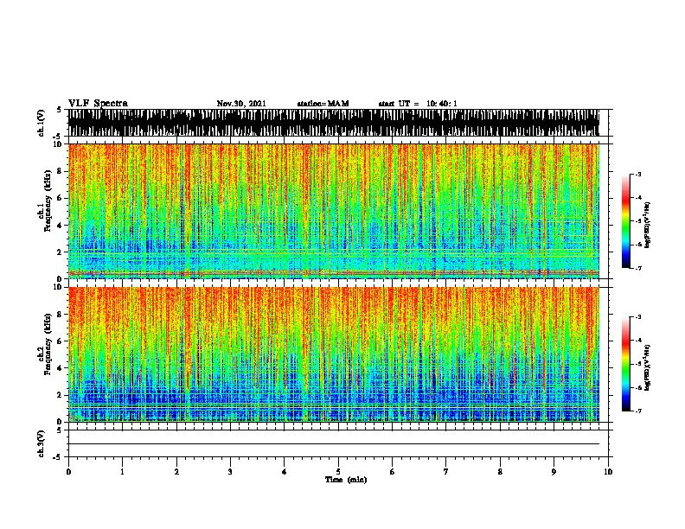Image resolution: width=685 pixels, height=529 pixels.
Task: Select the "start UT = 10:40:1" text
Action: click(x=418, y=104)
